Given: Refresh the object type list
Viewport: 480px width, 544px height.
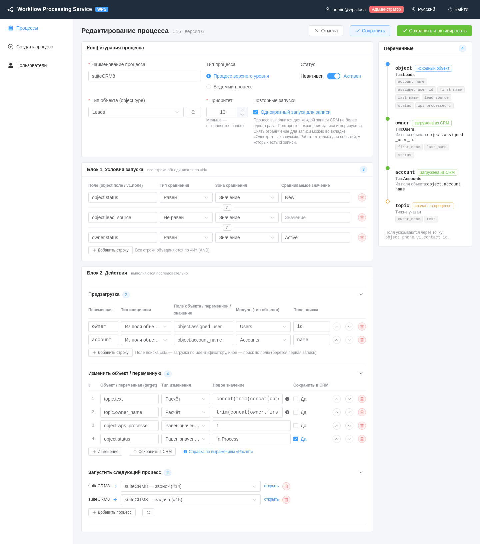Looking at the screenshot, I should (193, 112).
